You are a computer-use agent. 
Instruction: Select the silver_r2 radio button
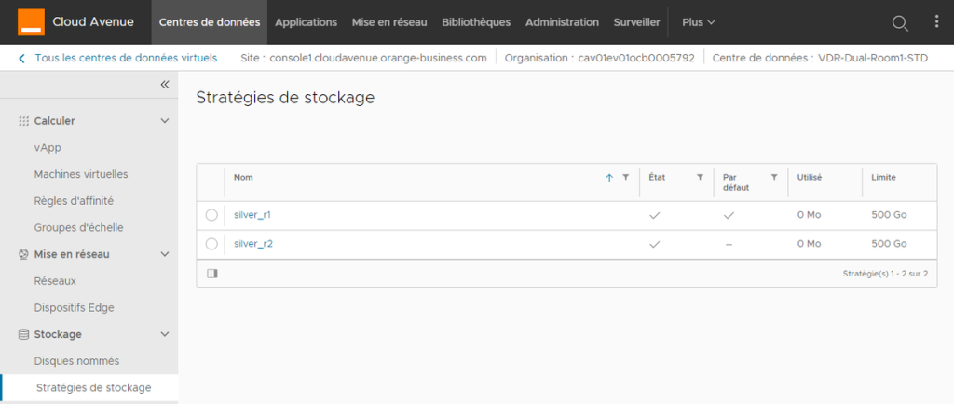pos(211,244)
